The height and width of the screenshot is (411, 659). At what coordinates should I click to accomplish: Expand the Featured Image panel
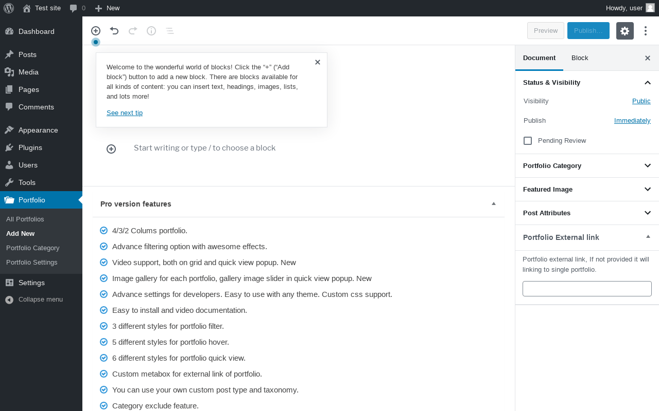648,189
